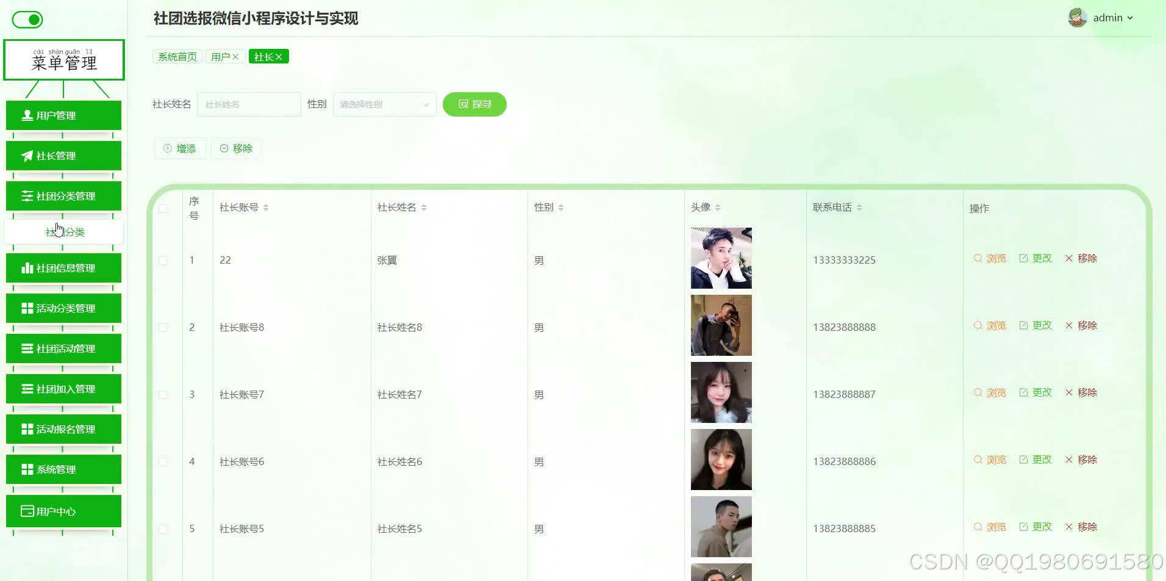
Task: Sort by 联系电话 column
Action: click(859, 208)
